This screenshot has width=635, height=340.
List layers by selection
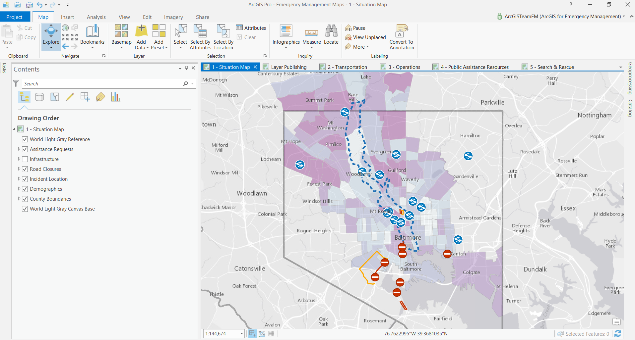point(55,97)
